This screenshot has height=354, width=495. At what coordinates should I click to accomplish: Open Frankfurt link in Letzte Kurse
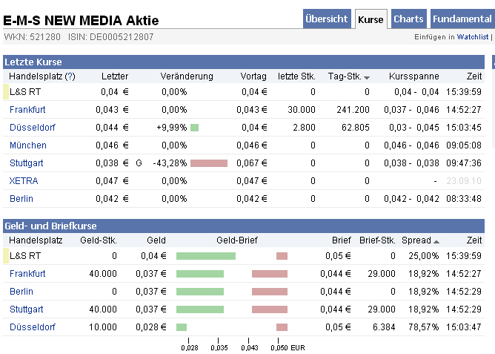27,110
